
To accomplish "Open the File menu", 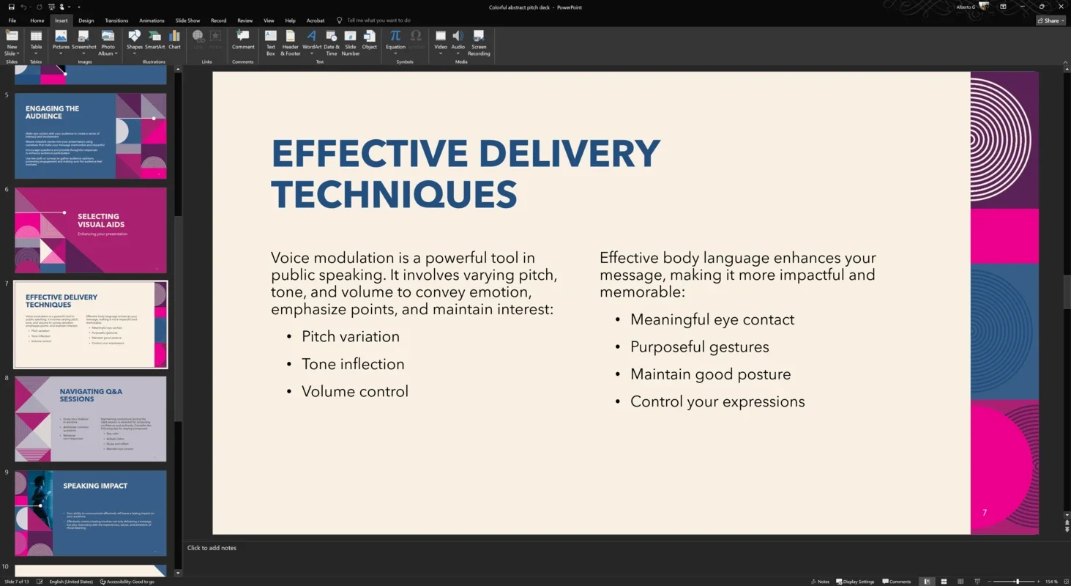I will coord(12,21).
